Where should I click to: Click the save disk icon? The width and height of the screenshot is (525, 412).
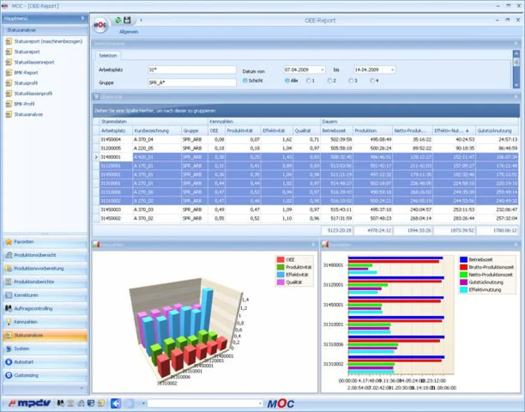127,20
